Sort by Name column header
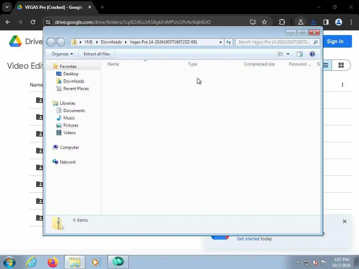359x269 pixels. [113, 64]
